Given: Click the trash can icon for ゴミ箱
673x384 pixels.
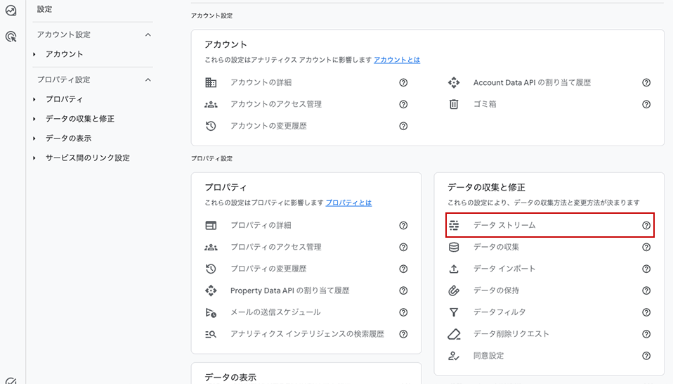Looking at the screenshot, I should [x=454, y=104].
